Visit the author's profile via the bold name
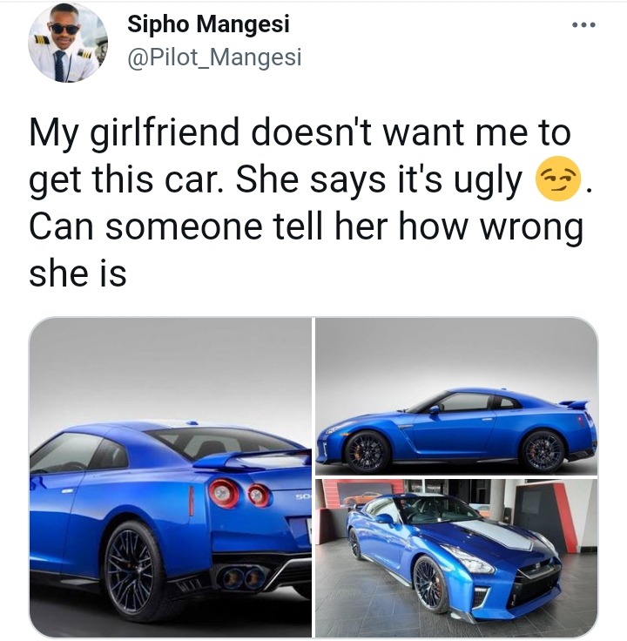Image resolution: width=627 pixels, height=641 pixels. pos(208,24)
